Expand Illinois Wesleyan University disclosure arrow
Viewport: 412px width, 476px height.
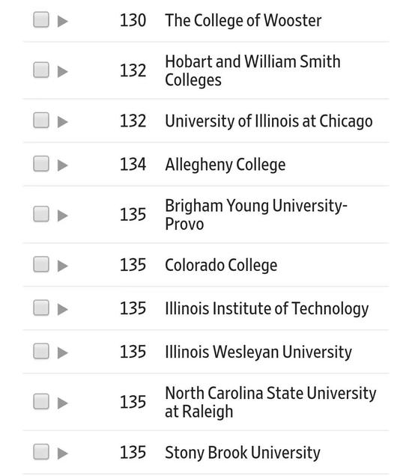[63, 353]
